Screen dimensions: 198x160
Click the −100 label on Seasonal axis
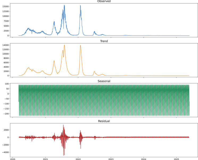coord(6,104)
